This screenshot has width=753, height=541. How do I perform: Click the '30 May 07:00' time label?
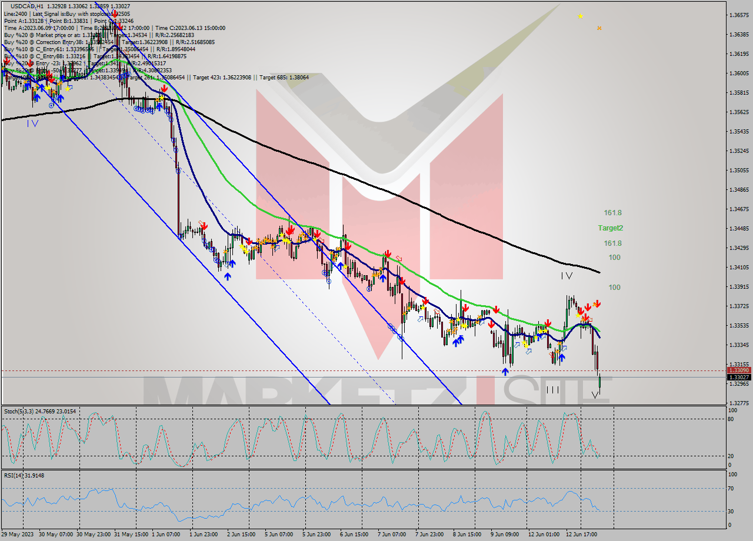click(57, 535)
